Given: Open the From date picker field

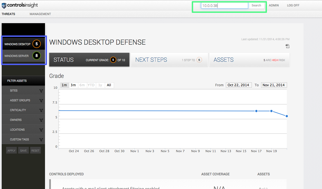Looking at the screenshot, I should coord(238,85).
